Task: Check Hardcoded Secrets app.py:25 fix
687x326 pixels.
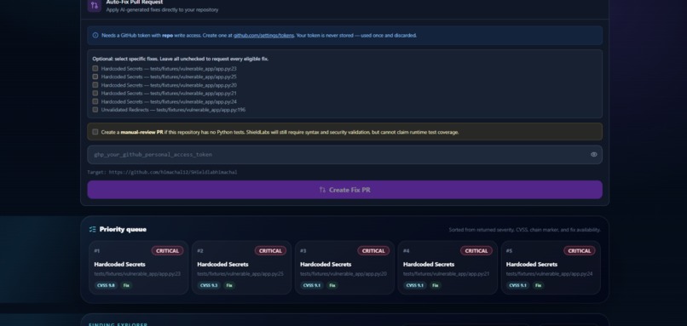Action: [x=95, y=77]
